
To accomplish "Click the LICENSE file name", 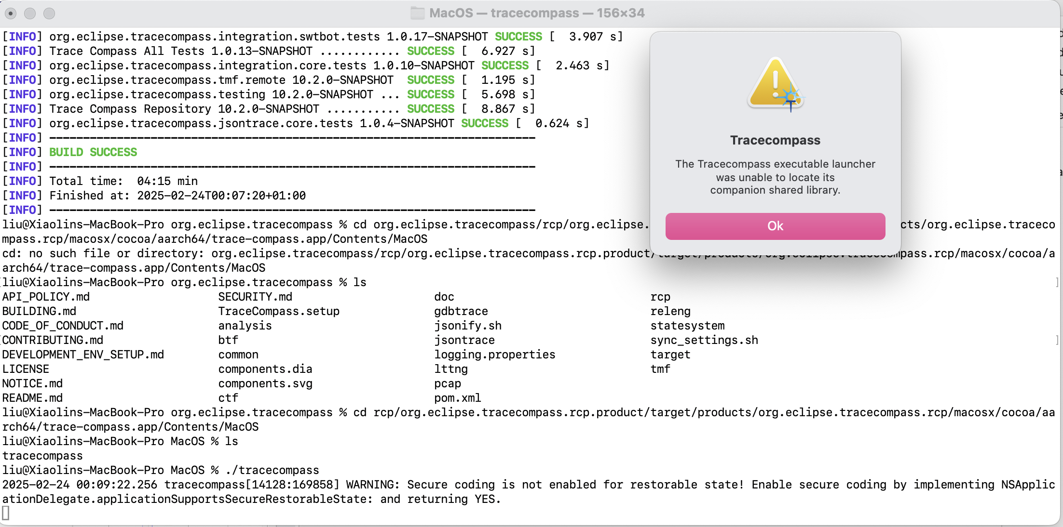I will tap(26, 369).
